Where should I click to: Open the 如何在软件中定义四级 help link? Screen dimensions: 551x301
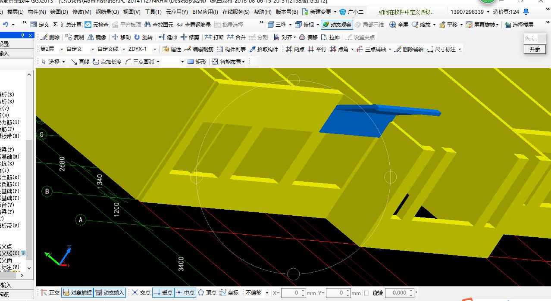[406, 12]
